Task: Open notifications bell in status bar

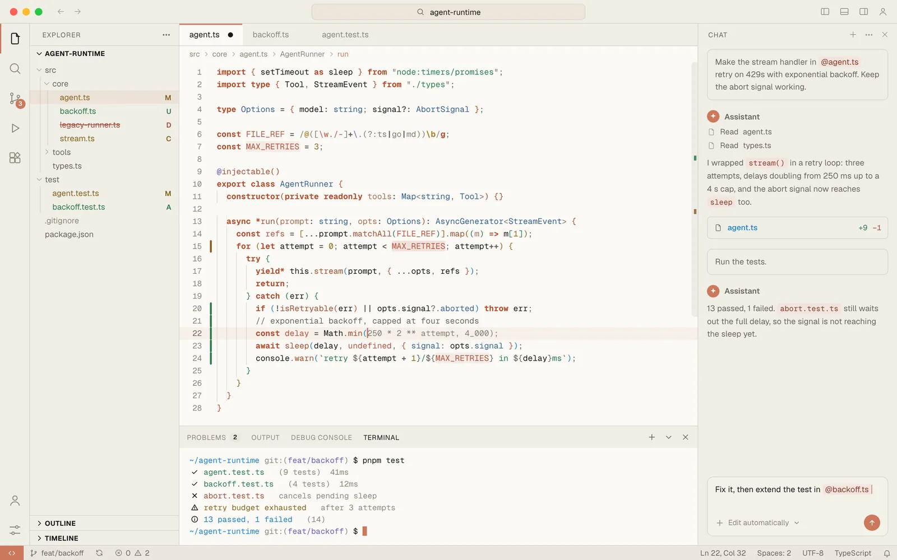Action: 887,553
